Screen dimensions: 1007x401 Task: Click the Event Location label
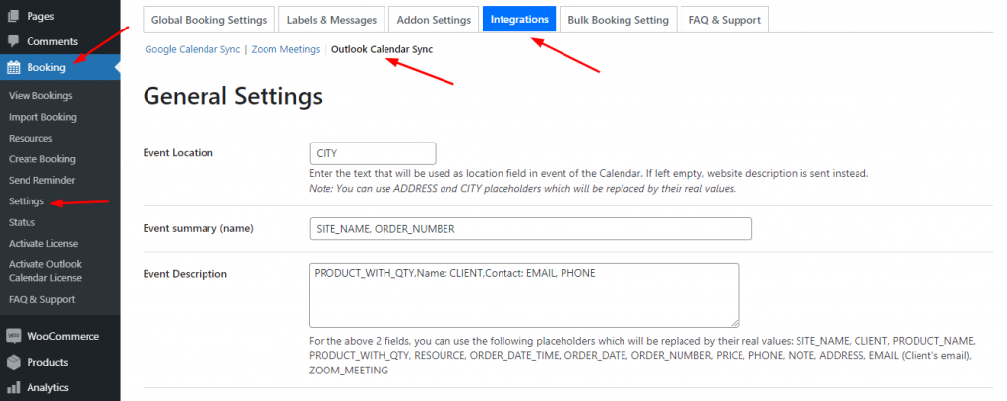coord(178,152)
